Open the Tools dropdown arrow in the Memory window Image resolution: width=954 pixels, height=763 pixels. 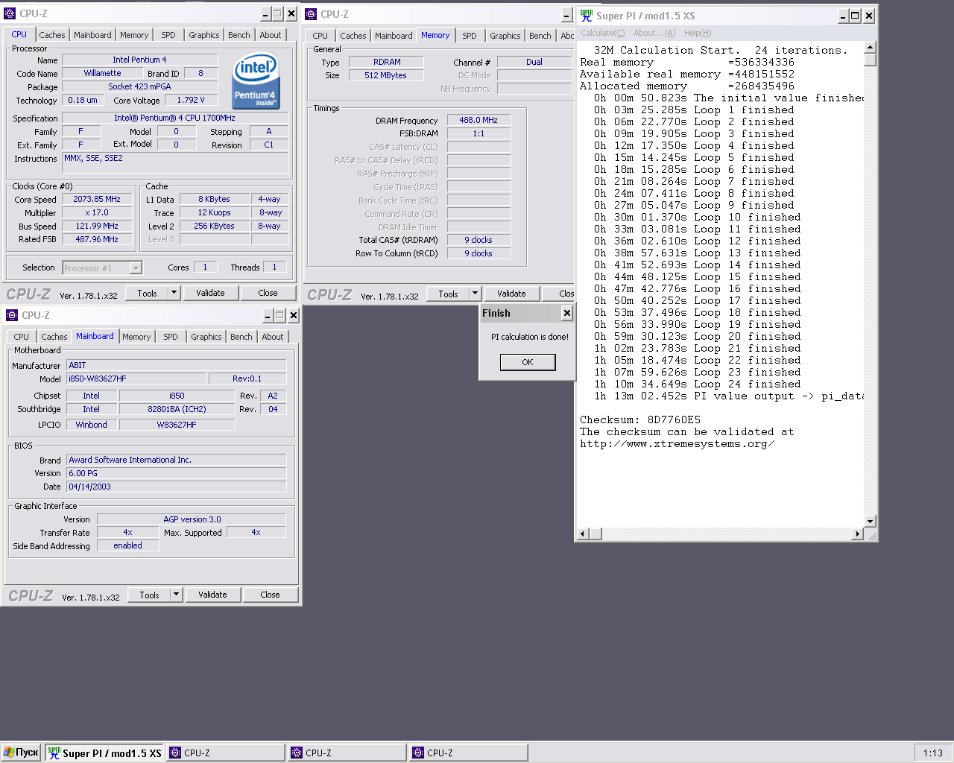pyautogui.click(x=475, y=294)
